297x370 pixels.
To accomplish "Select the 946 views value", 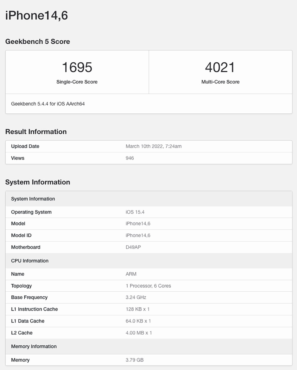I will [x=130, y=158].
